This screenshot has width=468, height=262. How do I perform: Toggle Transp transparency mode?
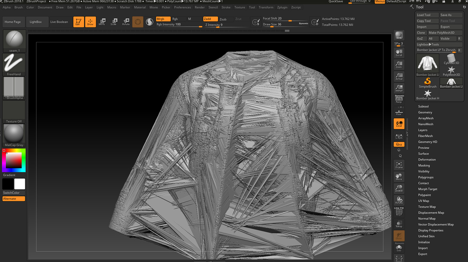pos(399,224)
